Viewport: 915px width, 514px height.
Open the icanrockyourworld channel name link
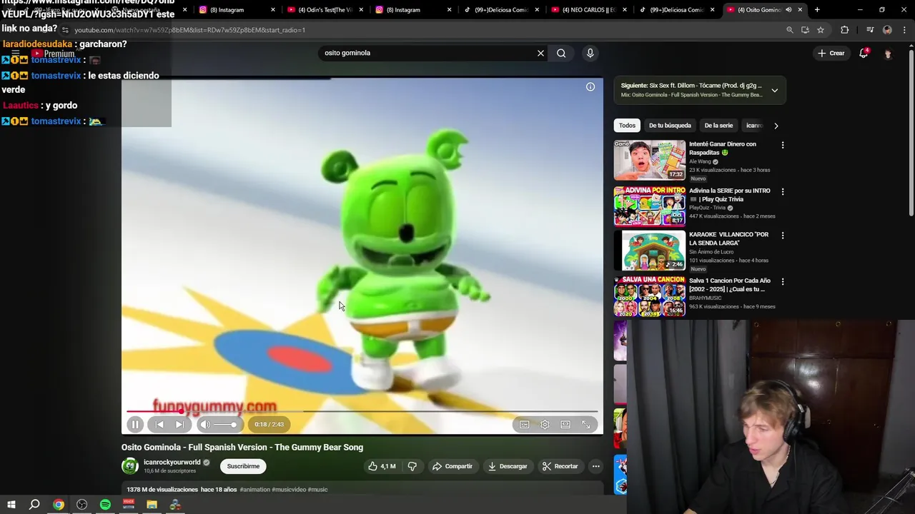[x=172, y=462]
